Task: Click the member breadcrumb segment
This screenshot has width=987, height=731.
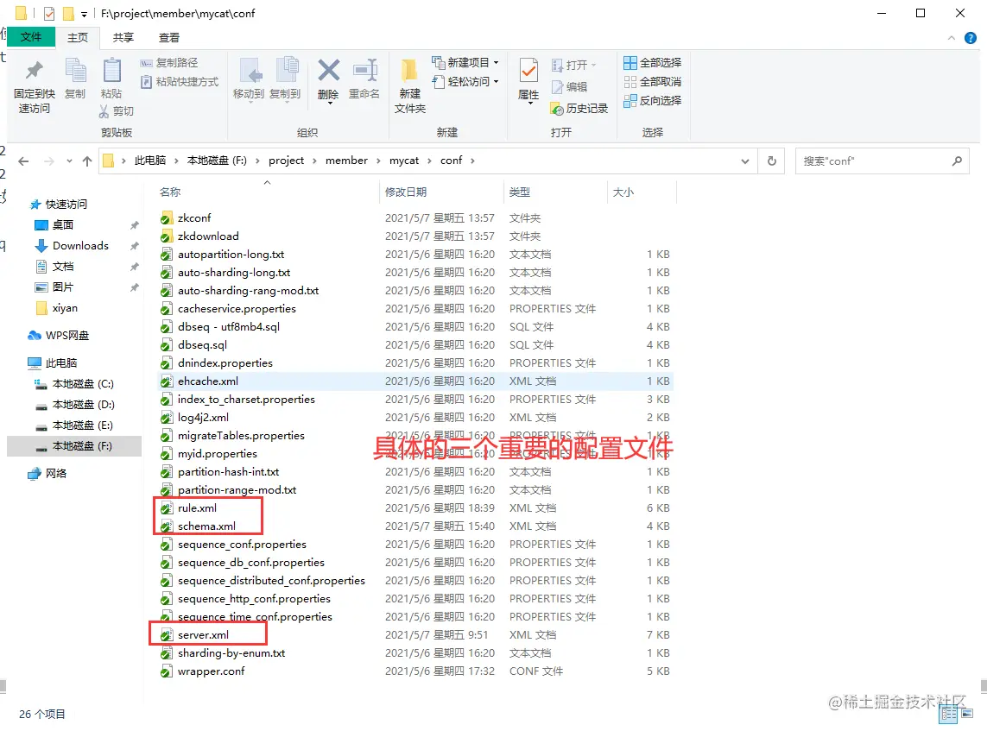Action: (346, 161)
